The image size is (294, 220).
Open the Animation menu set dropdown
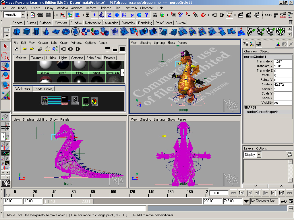coord(22,15)
